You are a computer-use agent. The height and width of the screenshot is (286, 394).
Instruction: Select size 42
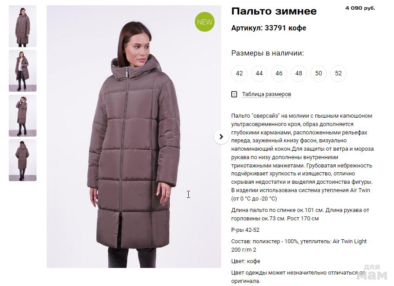pos(239,74)
